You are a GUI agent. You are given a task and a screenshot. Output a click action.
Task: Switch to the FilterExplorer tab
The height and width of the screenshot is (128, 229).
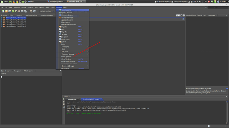(x=29, y=71)
